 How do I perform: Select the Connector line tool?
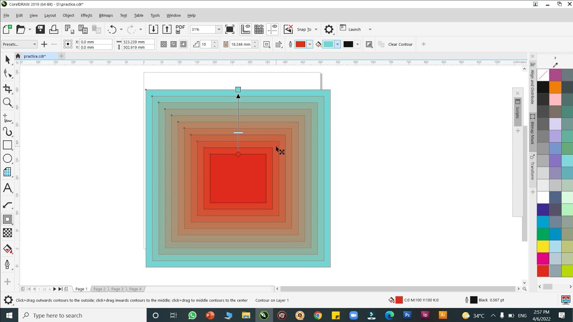coord(8,205)
